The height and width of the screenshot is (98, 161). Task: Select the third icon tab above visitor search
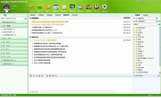(23, 15)
